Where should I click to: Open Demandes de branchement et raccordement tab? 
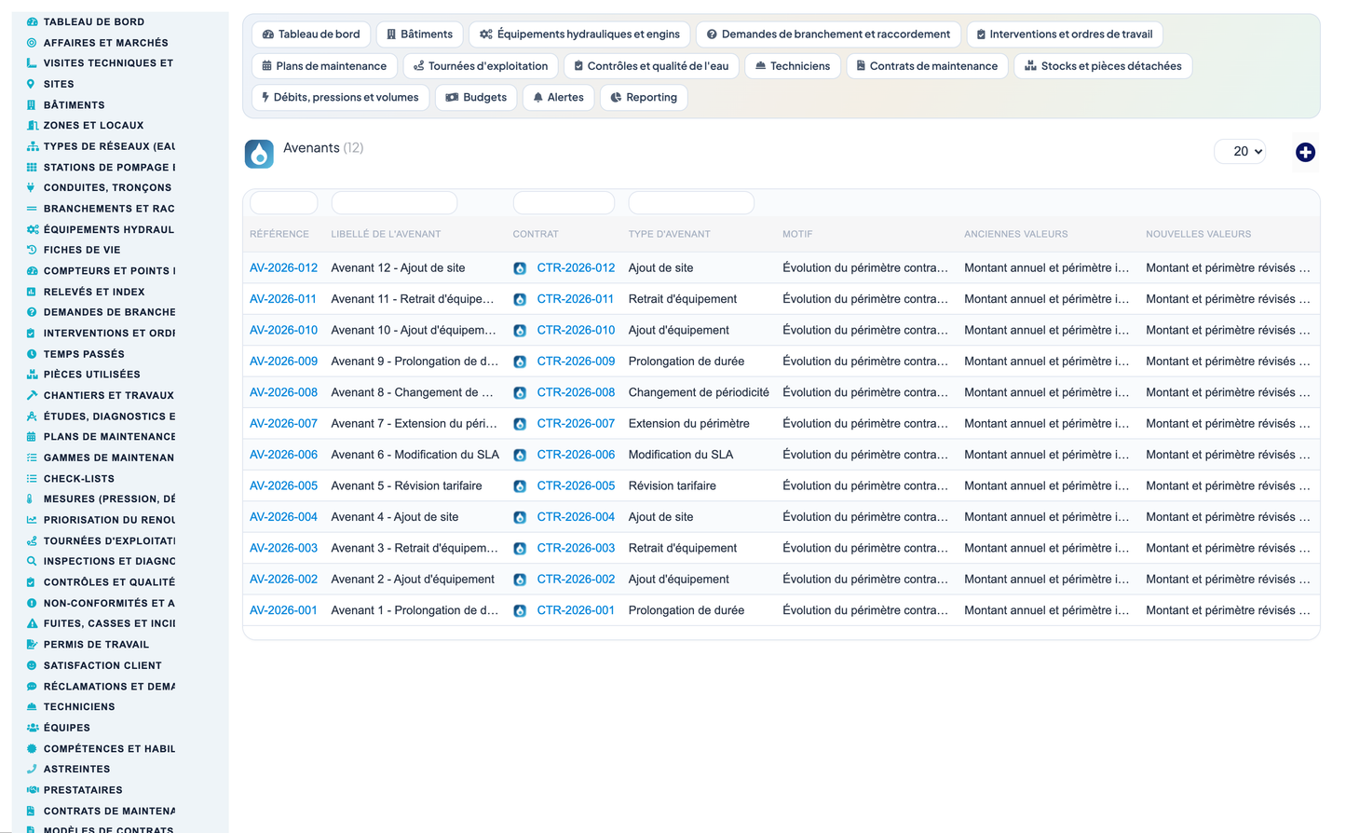point(828,34)
